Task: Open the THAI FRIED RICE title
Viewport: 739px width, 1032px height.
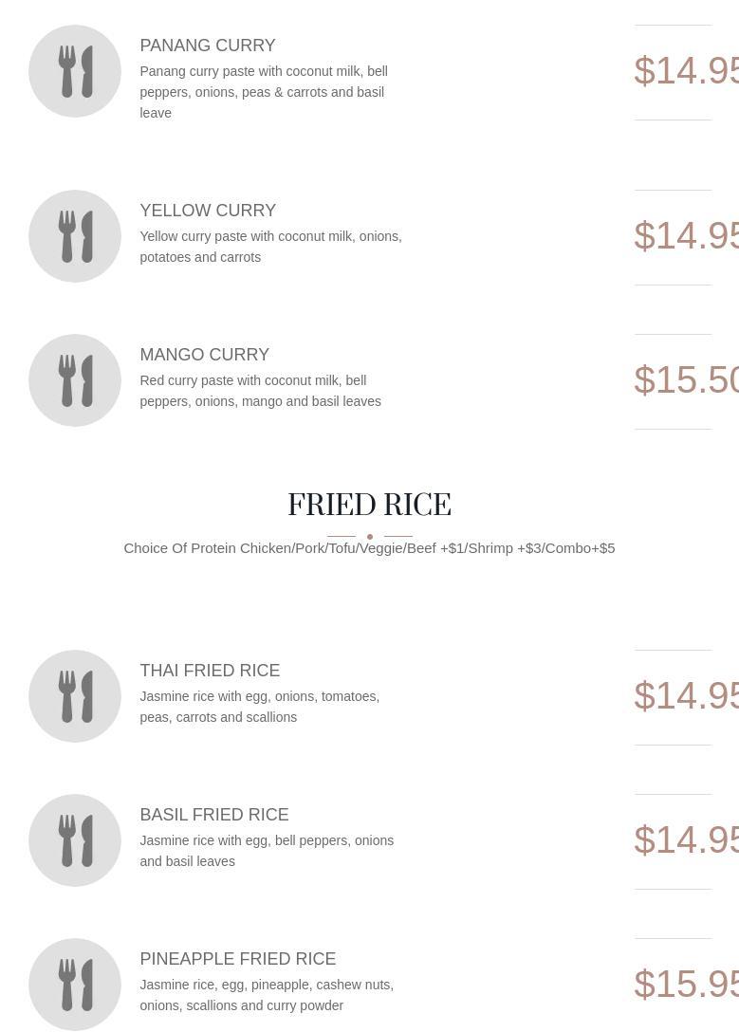Action: click(210, 671)
